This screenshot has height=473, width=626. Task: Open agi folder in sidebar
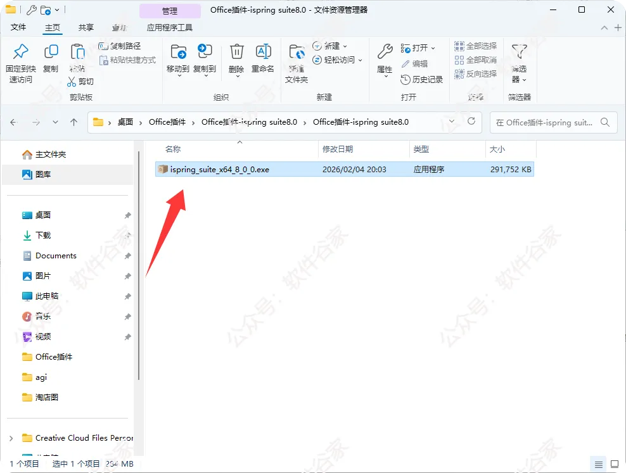click(x=41, y=377)
